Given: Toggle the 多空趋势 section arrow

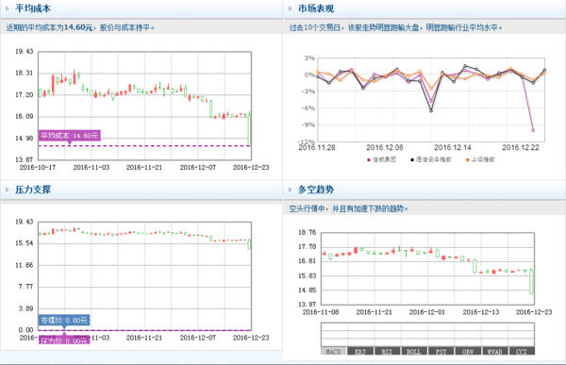Looking at the screenshot, I should coord(291,190).
